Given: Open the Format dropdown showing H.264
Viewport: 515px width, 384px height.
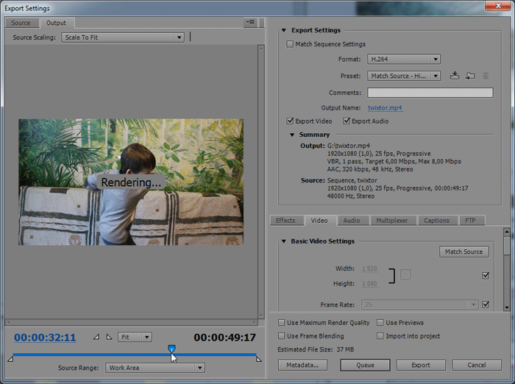Looking at the screenshot, I should (404, 59).
